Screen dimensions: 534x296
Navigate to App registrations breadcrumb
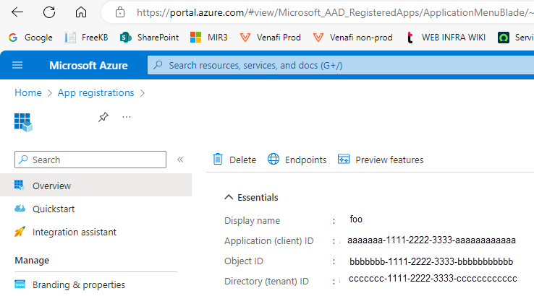[x=96, y=93]
